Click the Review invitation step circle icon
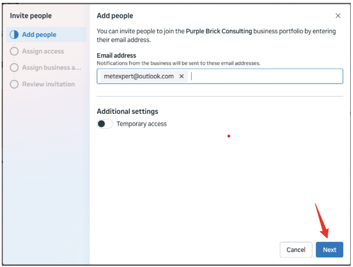This screenshot has height=267, width=353. point(14,84)
